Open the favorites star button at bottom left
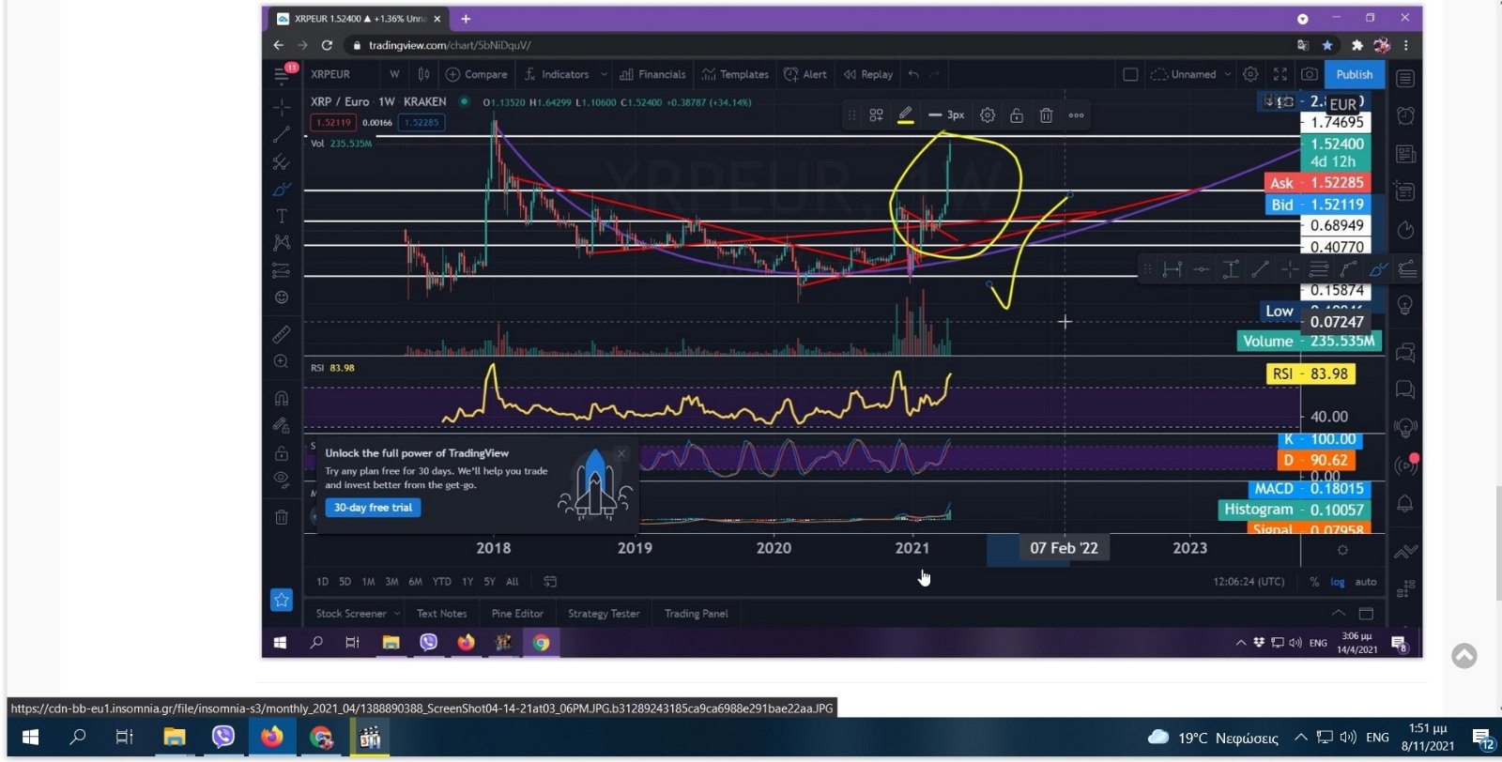This screenshot has height=762, width=1502. [282, 600]
